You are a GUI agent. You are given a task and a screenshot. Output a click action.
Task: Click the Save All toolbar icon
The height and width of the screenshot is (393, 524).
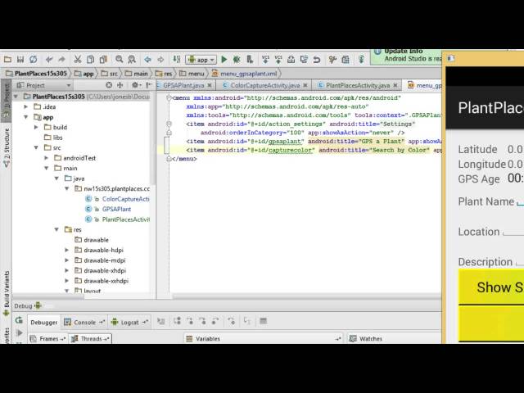(20, 60)
